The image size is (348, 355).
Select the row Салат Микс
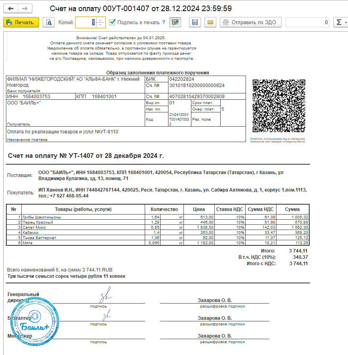pyautogui.click(x=158, y=227)
